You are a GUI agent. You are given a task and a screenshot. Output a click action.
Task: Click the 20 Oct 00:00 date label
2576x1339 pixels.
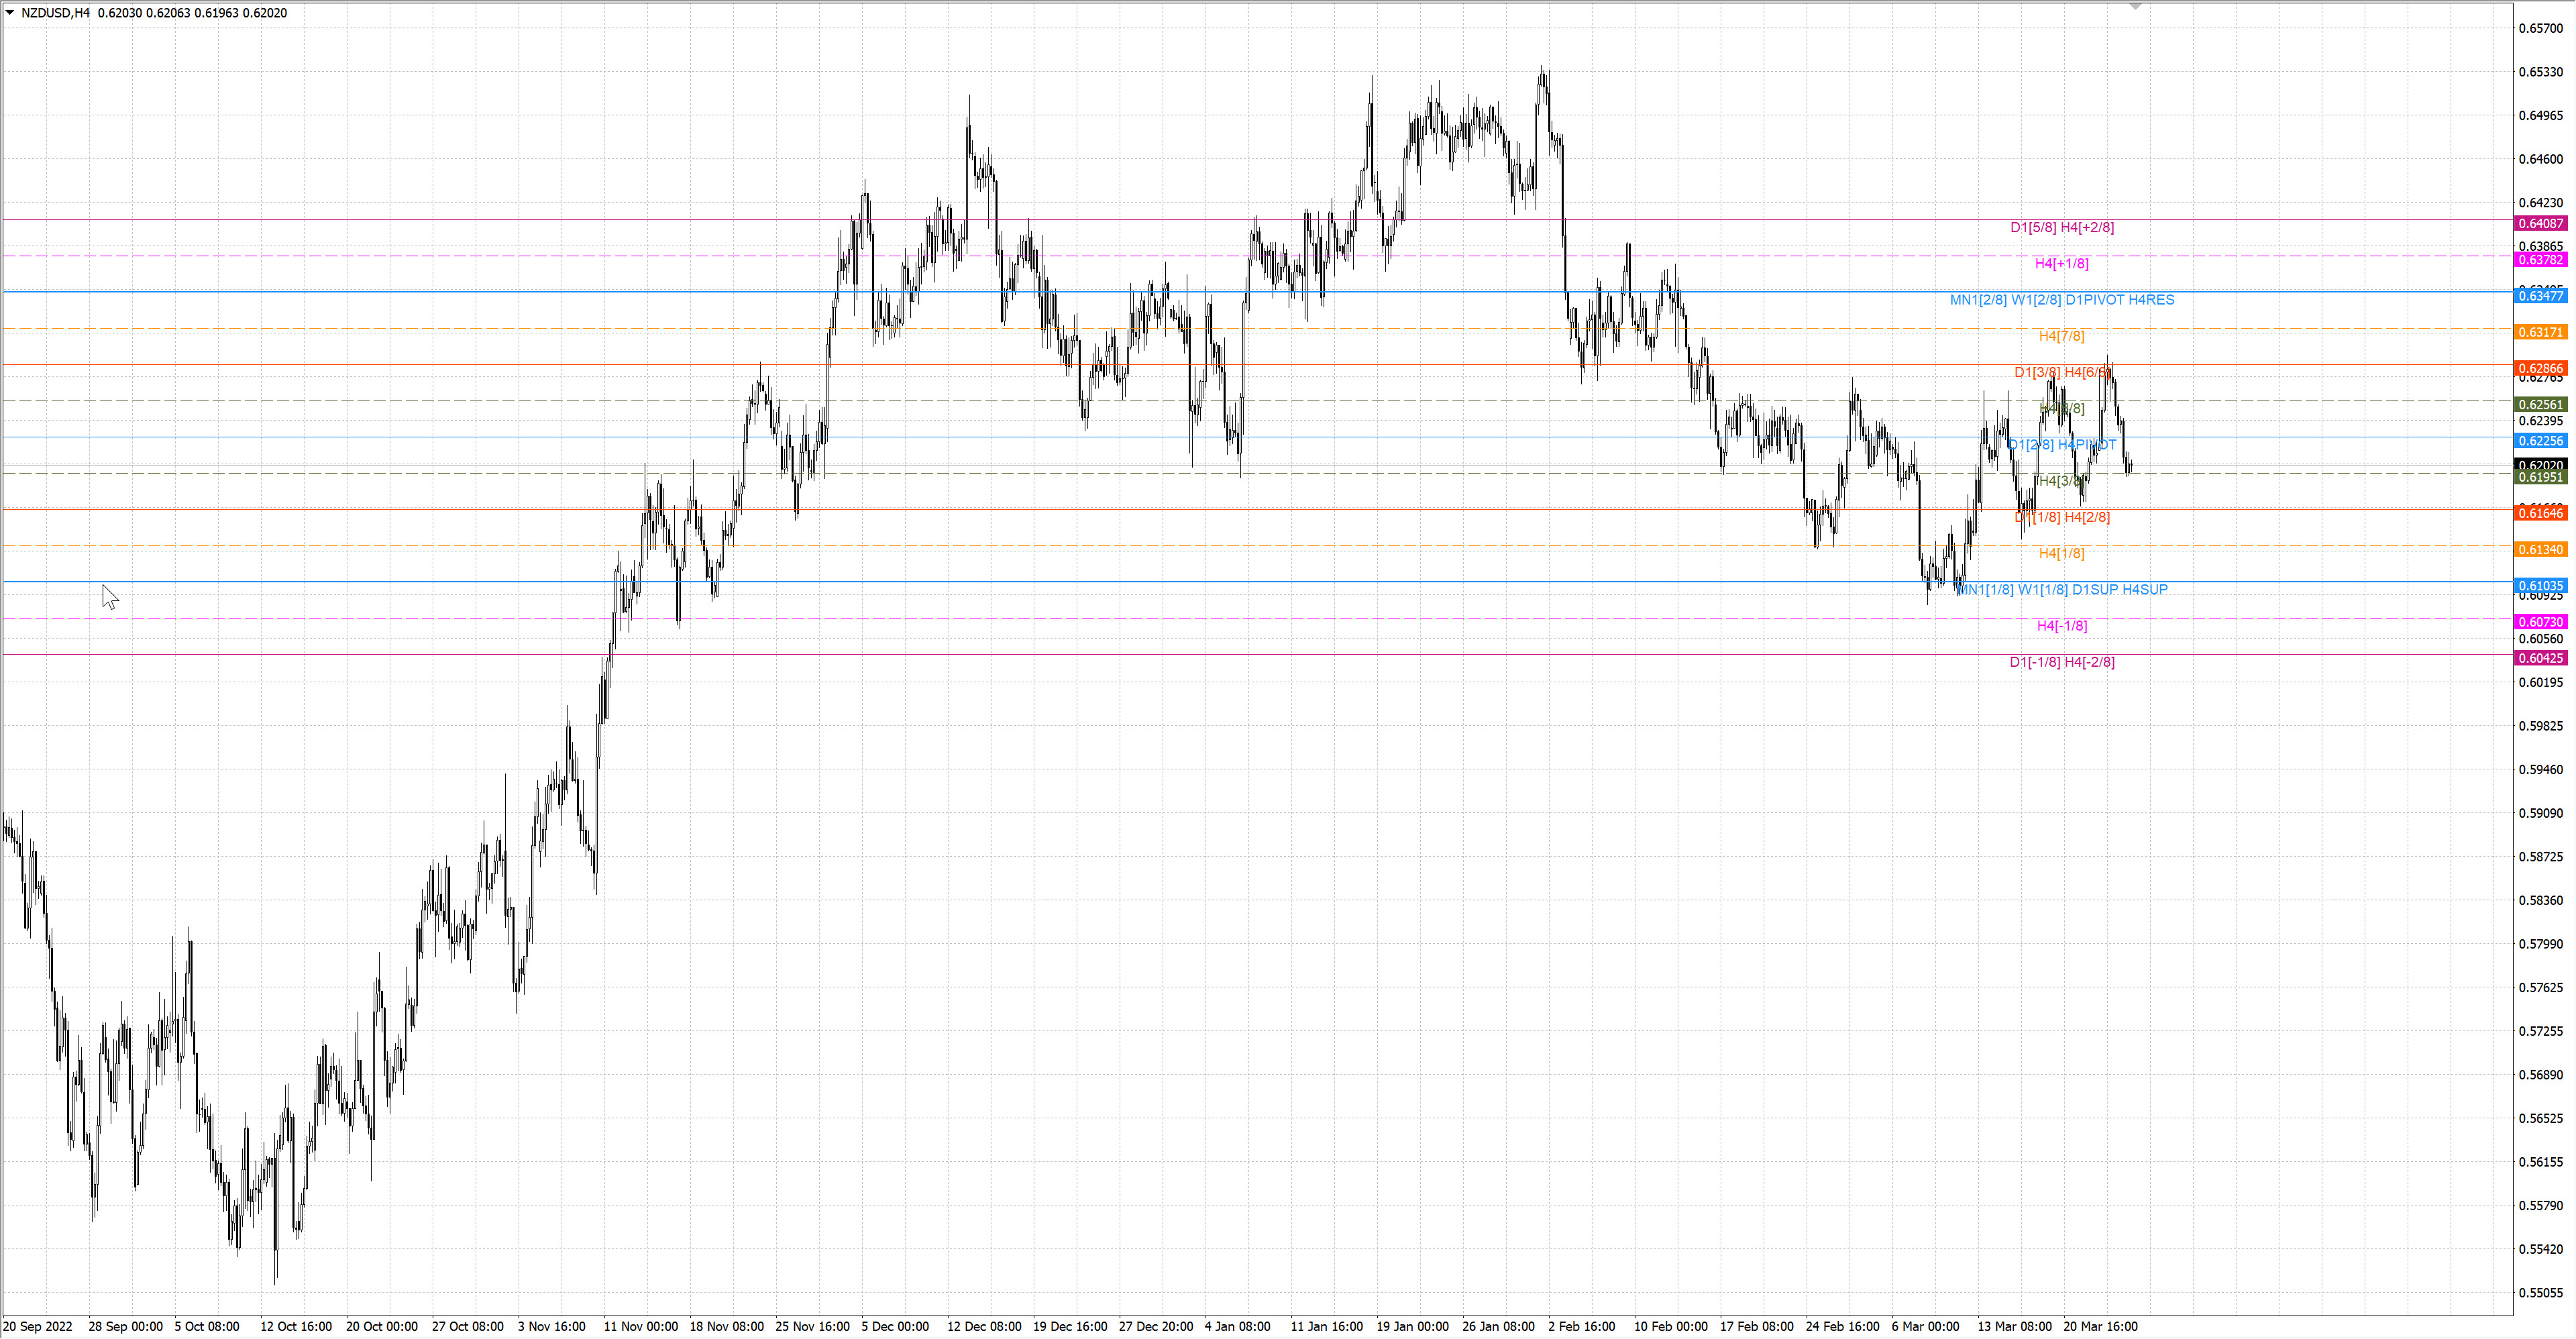[x=382, y=1327]
